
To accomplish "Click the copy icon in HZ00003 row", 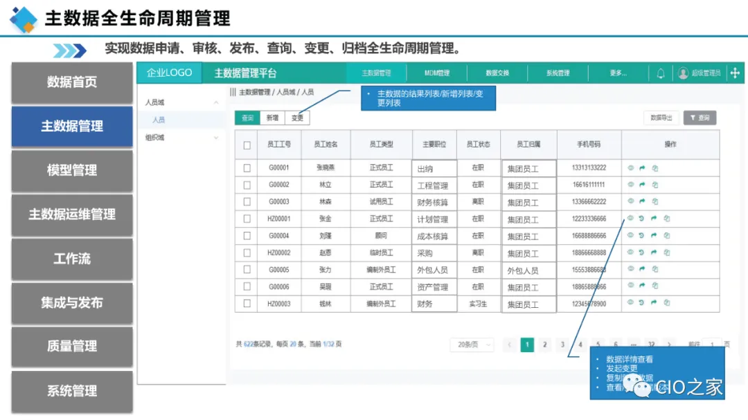I will (666, 303).
